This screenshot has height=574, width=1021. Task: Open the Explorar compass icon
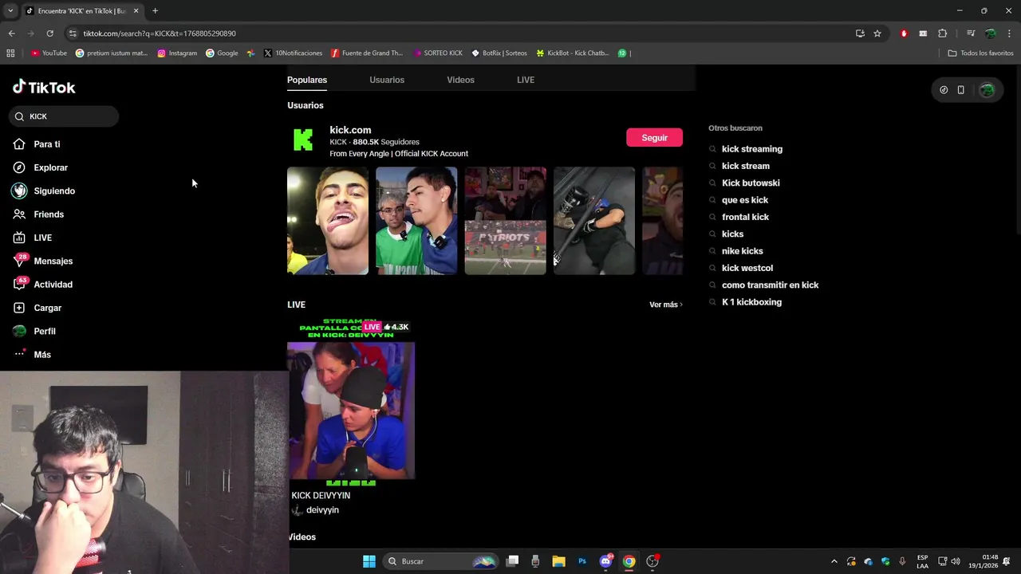tap(19, 167)
